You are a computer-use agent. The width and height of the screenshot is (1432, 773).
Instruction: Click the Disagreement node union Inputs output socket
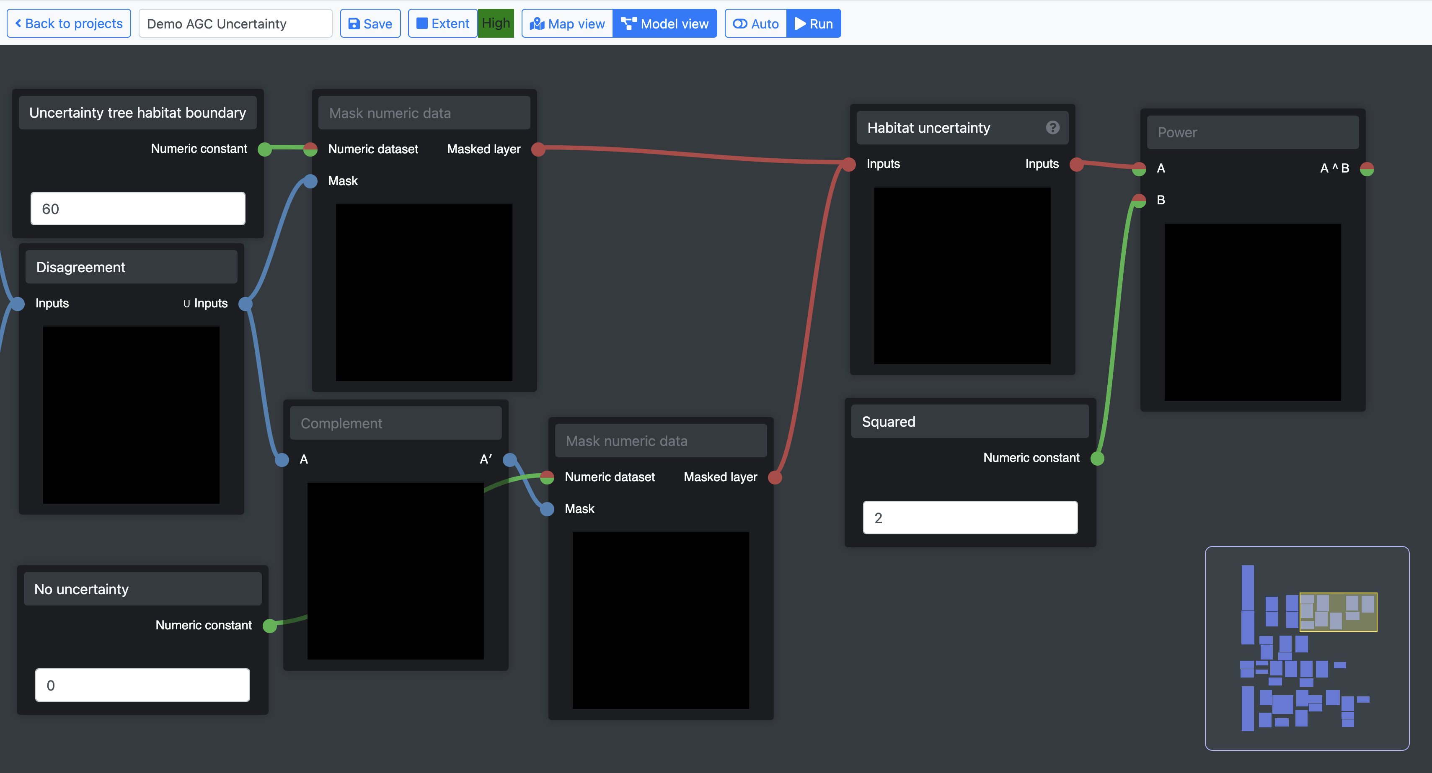pyautogui.click(x=245, y=304)
